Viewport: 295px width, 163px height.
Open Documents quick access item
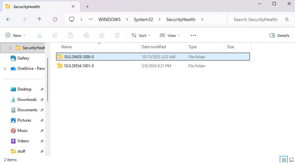tap(27, 110)
